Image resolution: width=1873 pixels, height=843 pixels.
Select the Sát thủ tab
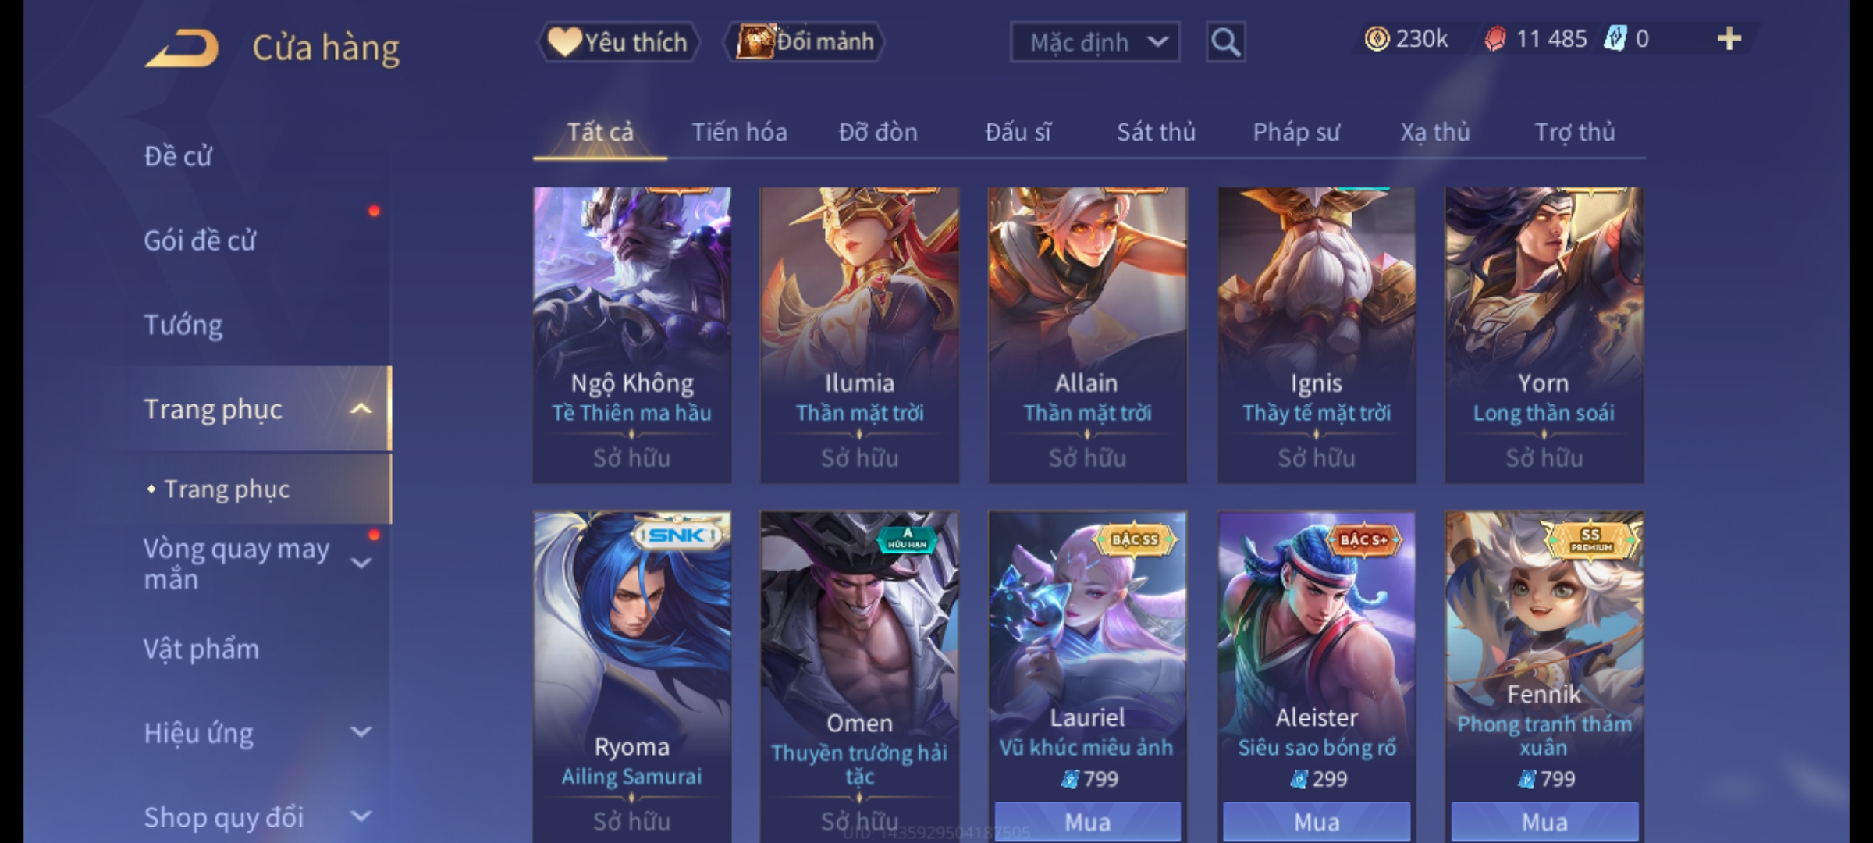pyautogui.click(x=1156, y=132)
